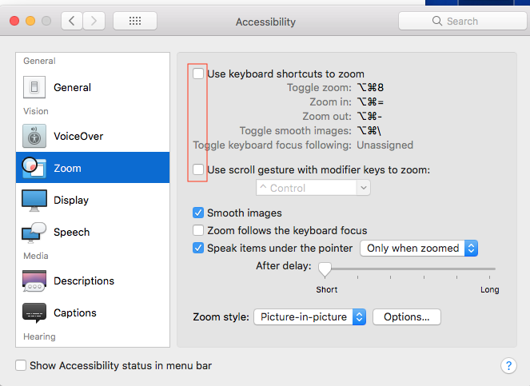
Task: Close the Accessibility window
Action: click(14, 21)
